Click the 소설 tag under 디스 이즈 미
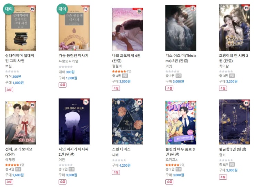The height and width of the screenshot is (190, 256). [169, 88]
